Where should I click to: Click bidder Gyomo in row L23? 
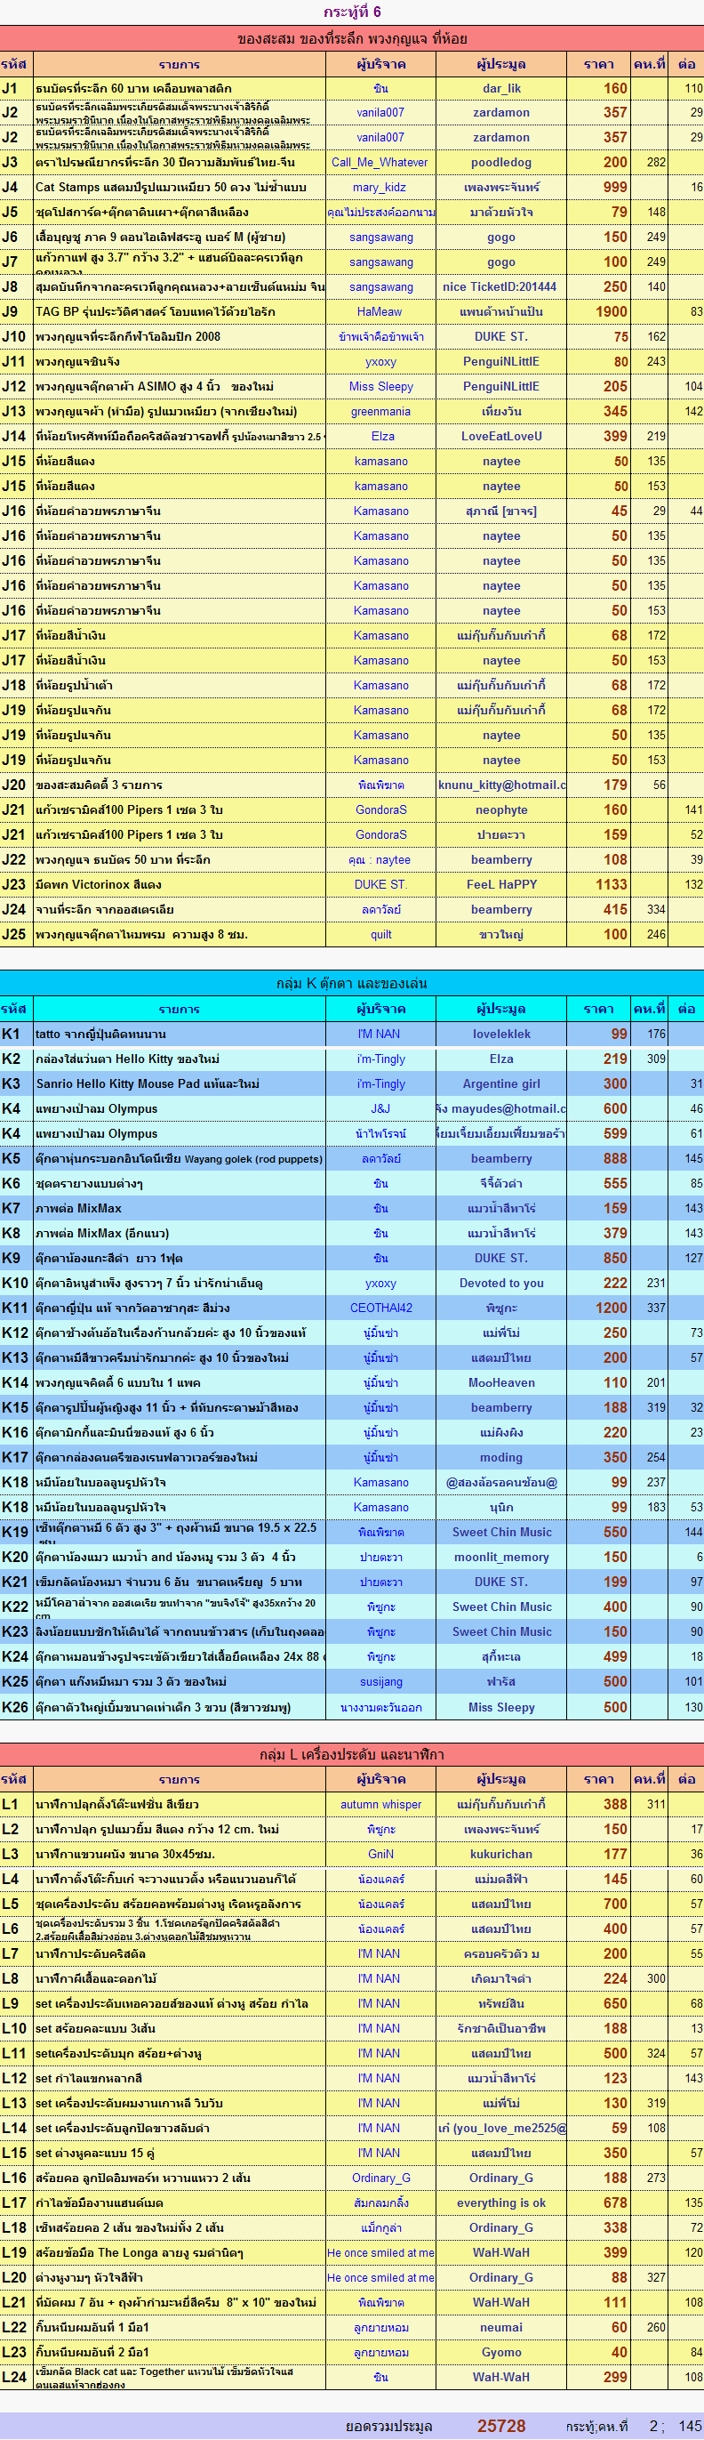point(501,2352)
